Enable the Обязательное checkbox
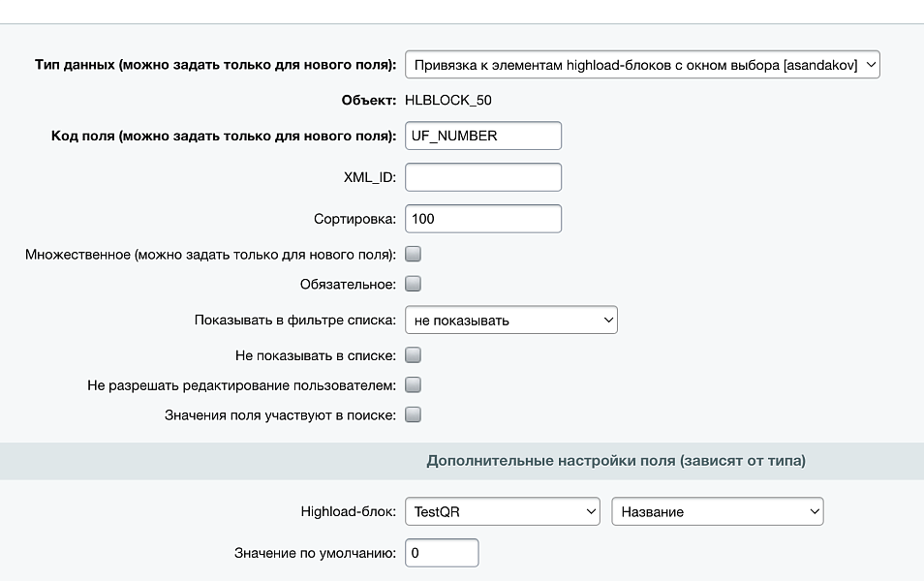924x581 pixels. click(x=413, y=283)
